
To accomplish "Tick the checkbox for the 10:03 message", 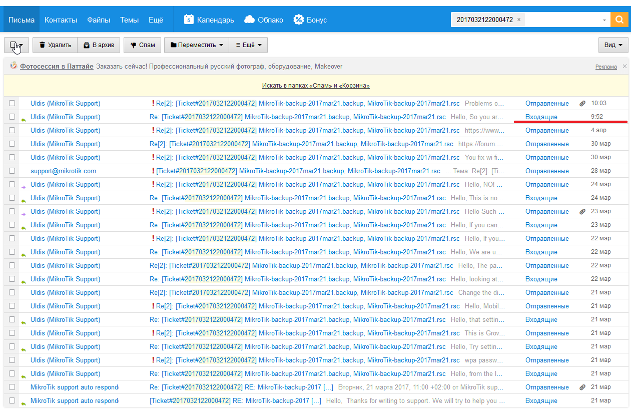I will [x=12, y=103].
